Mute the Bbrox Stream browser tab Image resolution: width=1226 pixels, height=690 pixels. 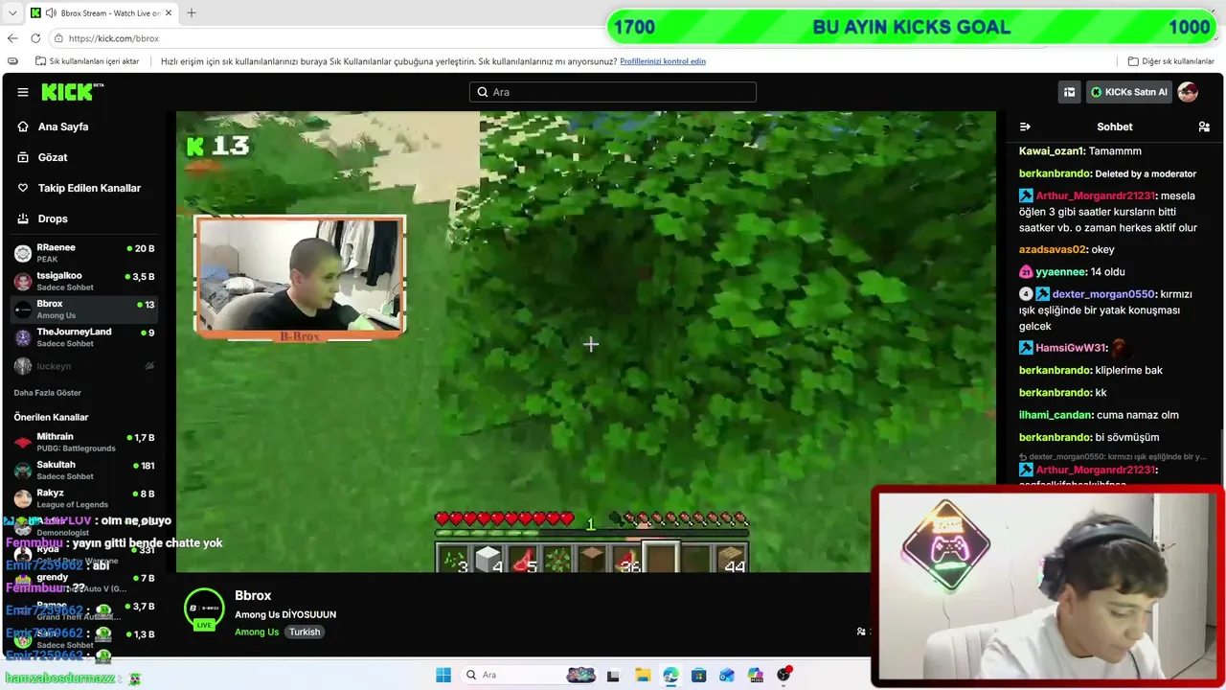pos(50,13)
